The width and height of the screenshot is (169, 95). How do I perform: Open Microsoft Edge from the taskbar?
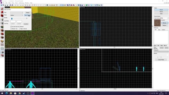(x=7, y=93)
